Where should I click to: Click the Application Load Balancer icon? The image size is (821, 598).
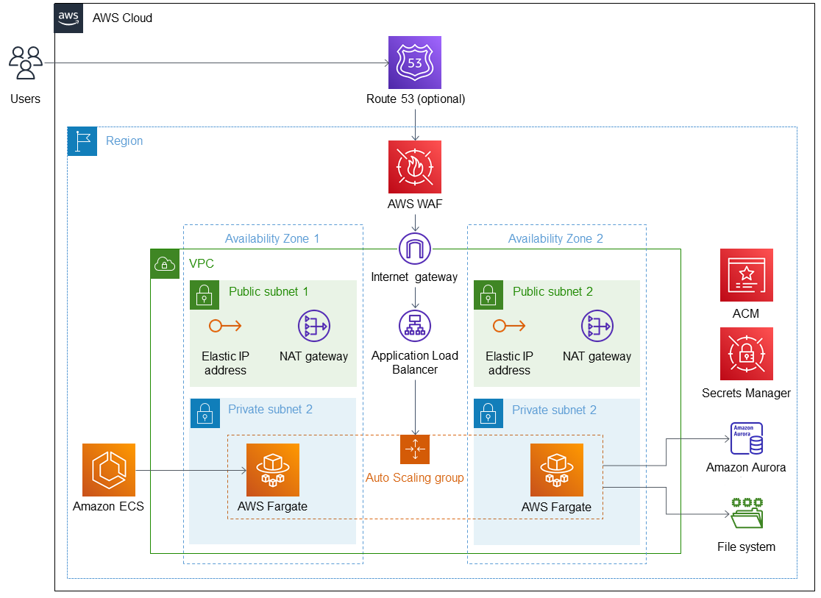(415, 326)
